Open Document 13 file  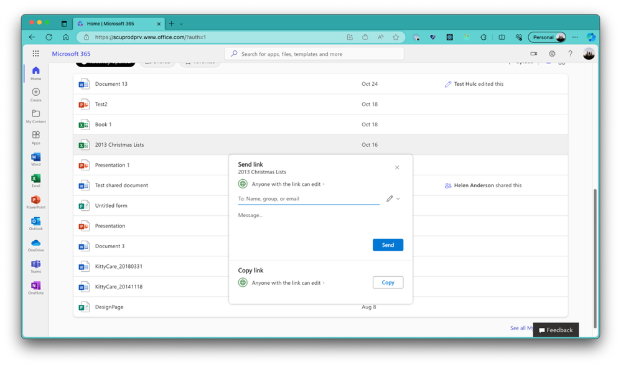click(111, 84)
